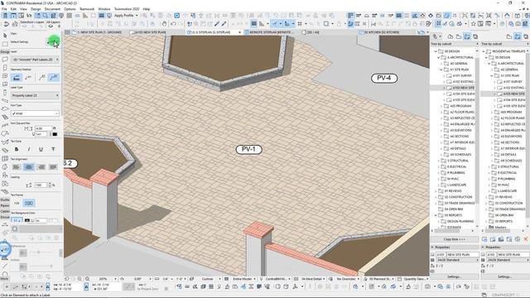530x298 pixels.
Task: Click the pen color black swatch
Action: (x=55, y=134)
